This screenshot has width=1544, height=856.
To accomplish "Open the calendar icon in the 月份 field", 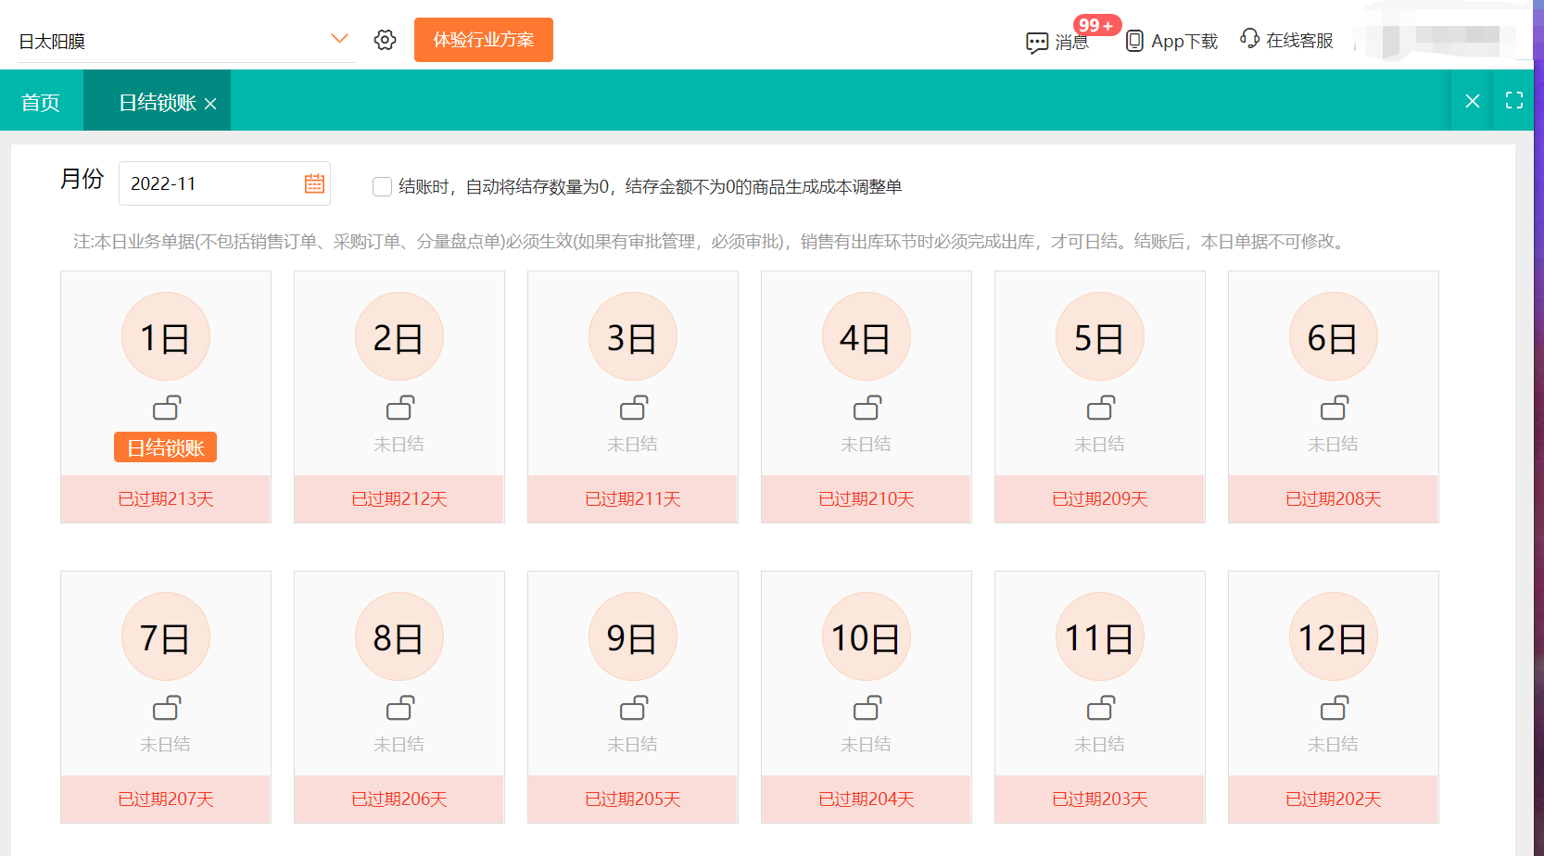I will coord(314,183).
